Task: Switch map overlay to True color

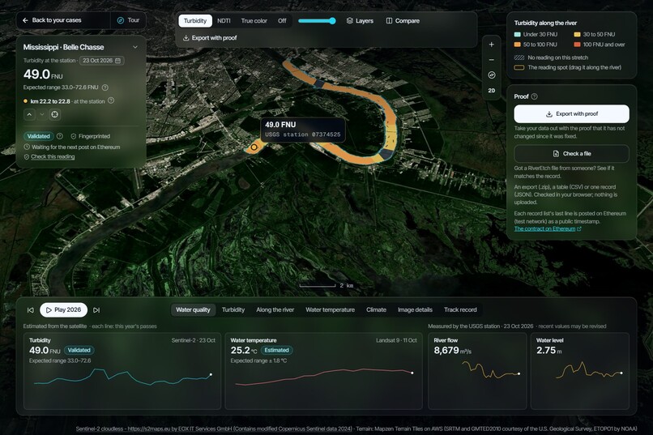Action: (x=254, y=21)
